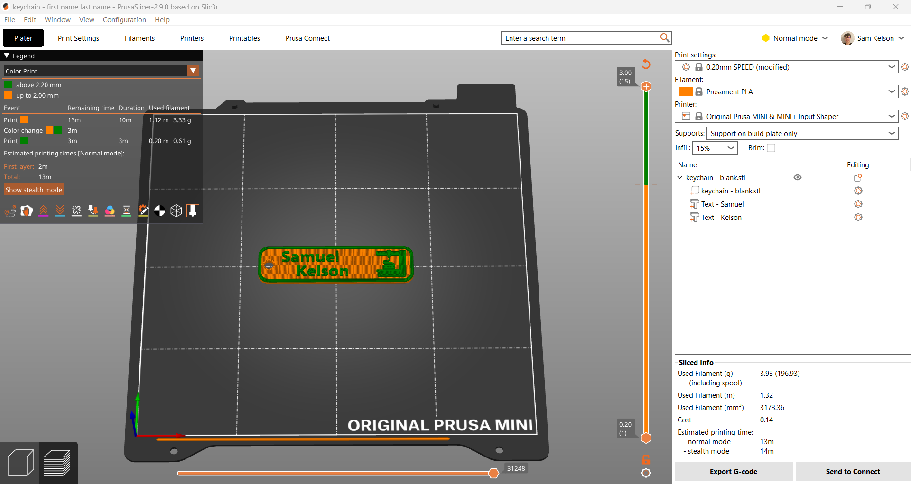Click the search magnifier icon
Screen dimensions: 911x484
665,38
